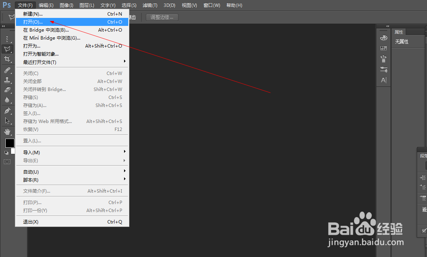Open the 3D(D) menu
This screenshot has width=427, height=257.
pyautogui.click(x=169, y=5)
